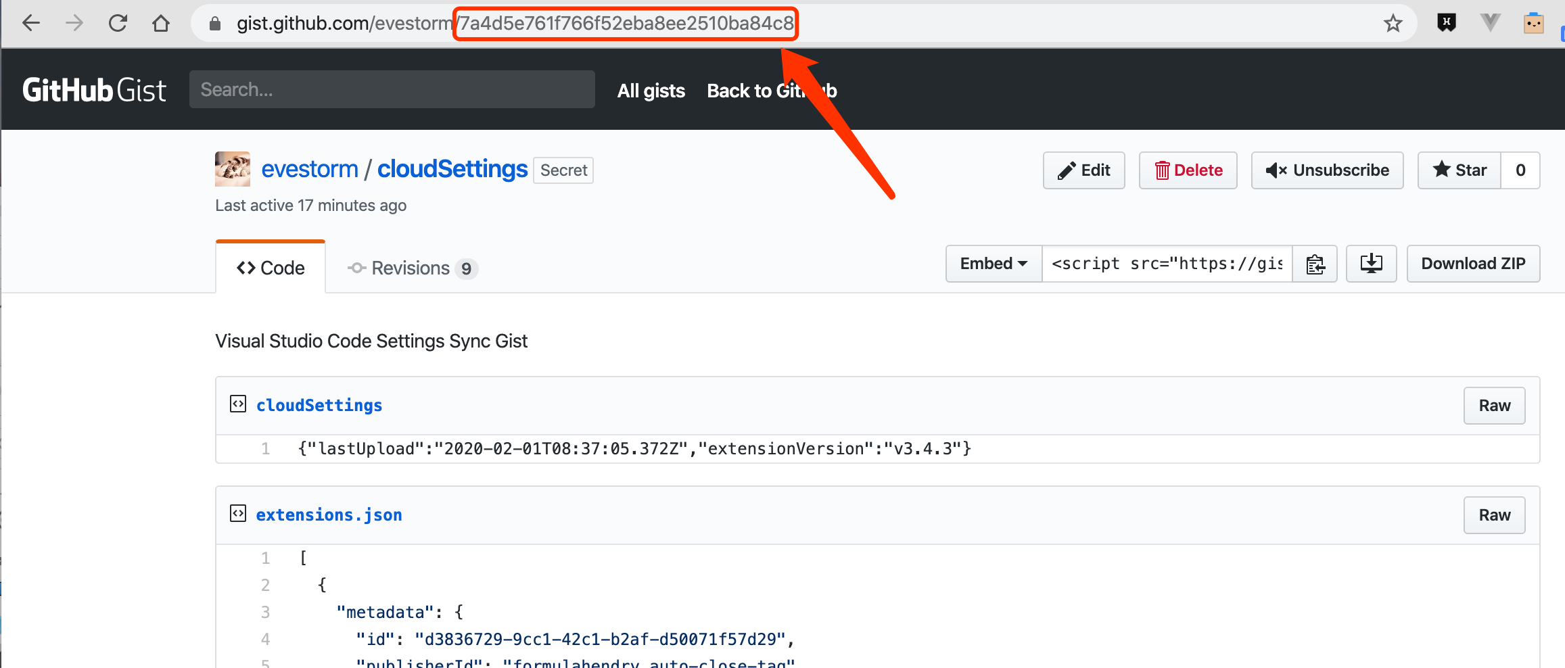Screen dimensions: 1565x668
Task: Go Back to GitHub link
Action: click(772, 91)
